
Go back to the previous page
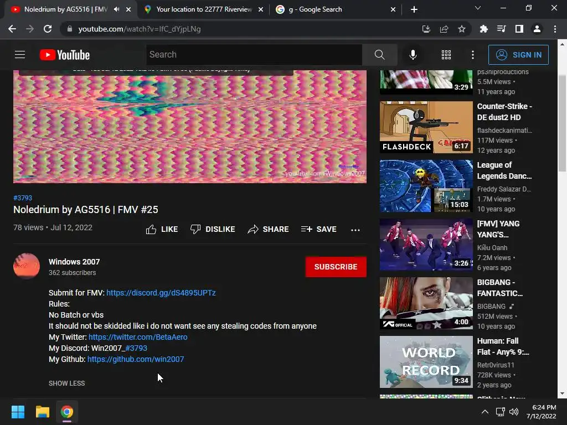(12, 29)
